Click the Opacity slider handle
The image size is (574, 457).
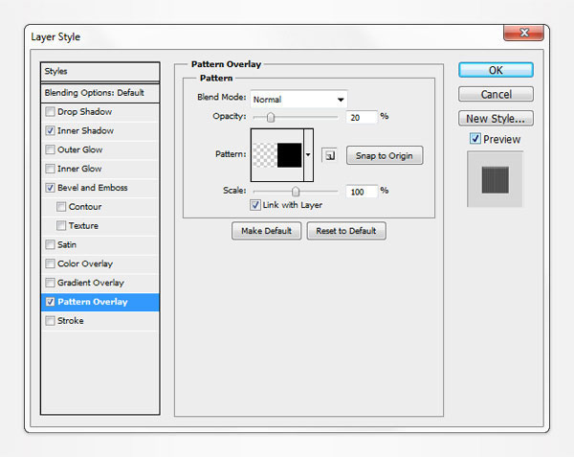pyautogui.click(x=271, y=117)
